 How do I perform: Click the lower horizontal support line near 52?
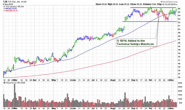(x=150, y=21)
